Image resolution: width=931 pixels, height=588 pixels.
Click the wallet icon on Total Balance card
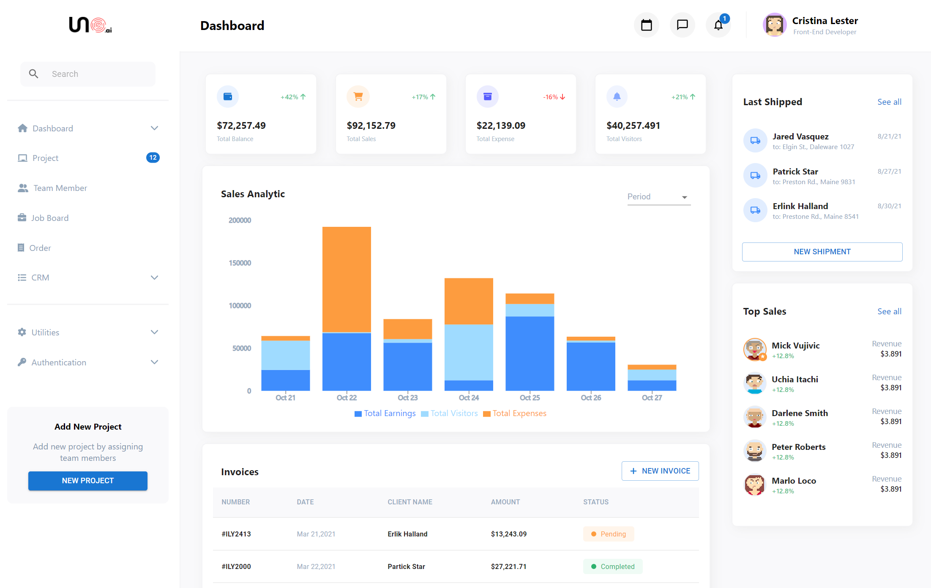(x=228, y=97)
